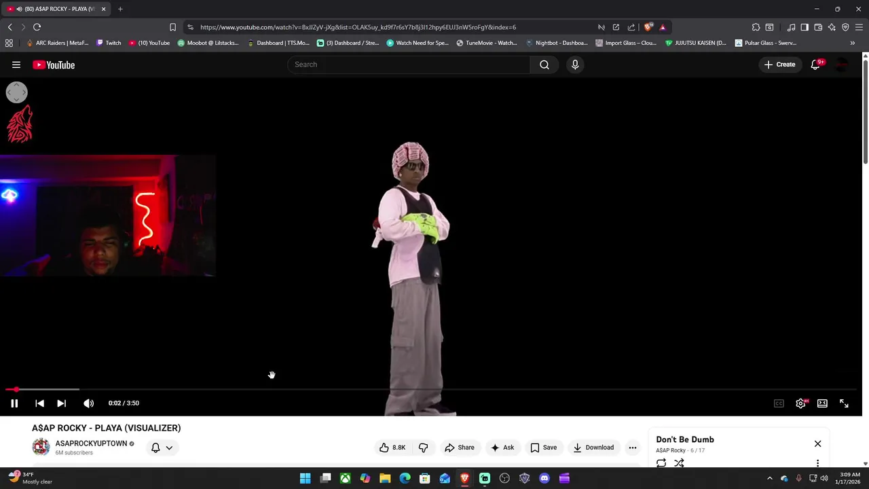Select the A$AP ROCKY - PLAYA tab
The height and width of the screenshot is (489, 869).
[x=56, y=9]
